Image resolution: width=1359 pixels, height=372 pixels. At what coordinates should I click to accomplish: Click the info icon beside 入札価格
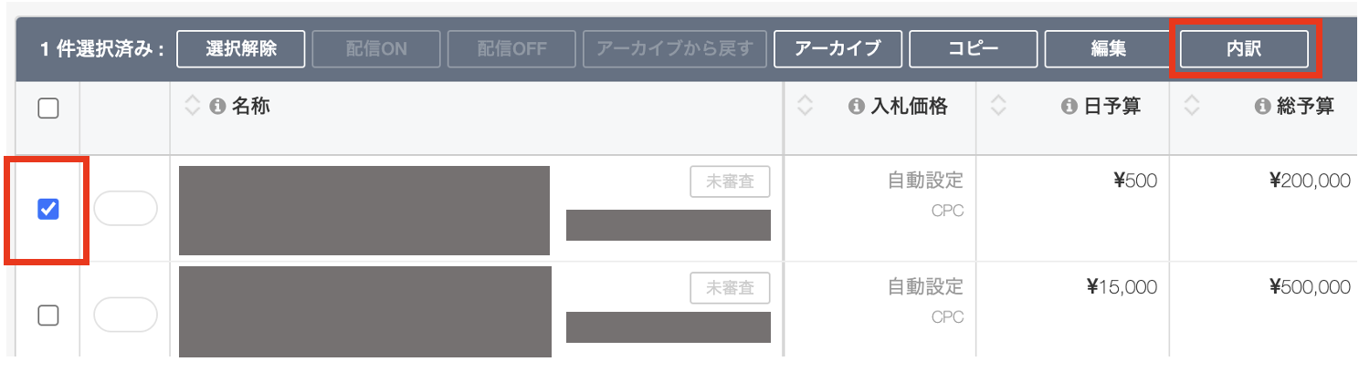point(857,108)
